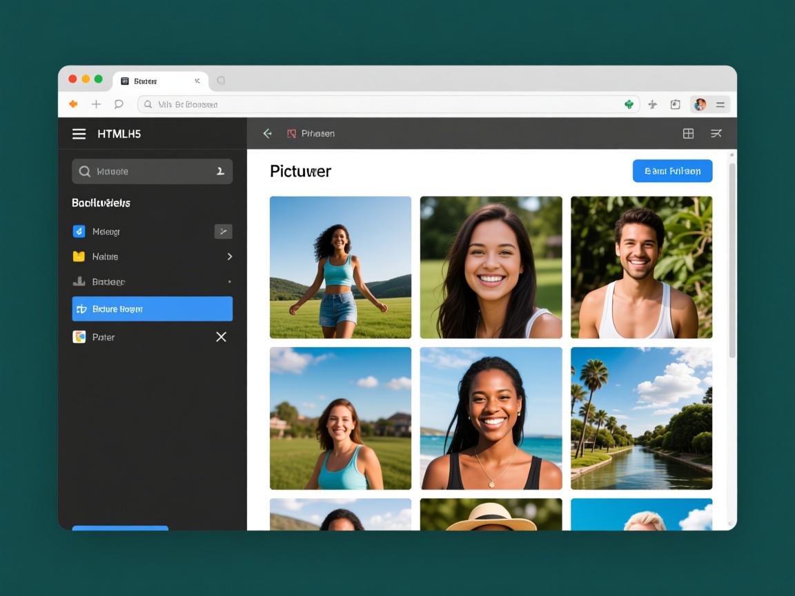
Task: Click the orange plus icon in browser toolbar
Action: pyautogui.click(x=73, y=104)
